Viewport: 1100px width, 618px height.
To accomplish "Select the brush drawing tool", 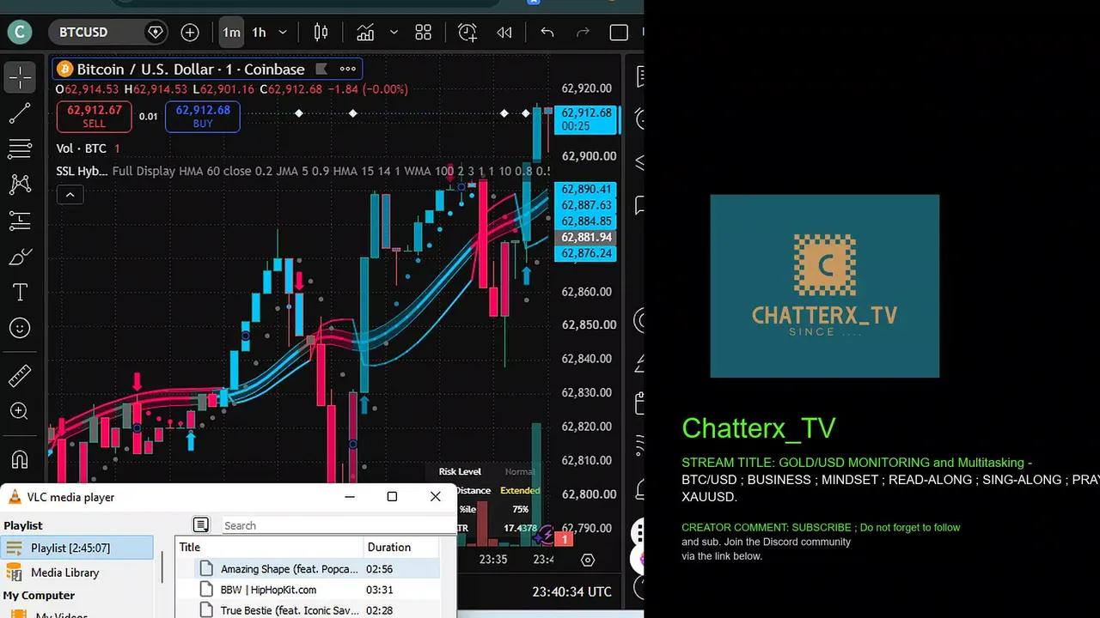I will coord(20,257).
